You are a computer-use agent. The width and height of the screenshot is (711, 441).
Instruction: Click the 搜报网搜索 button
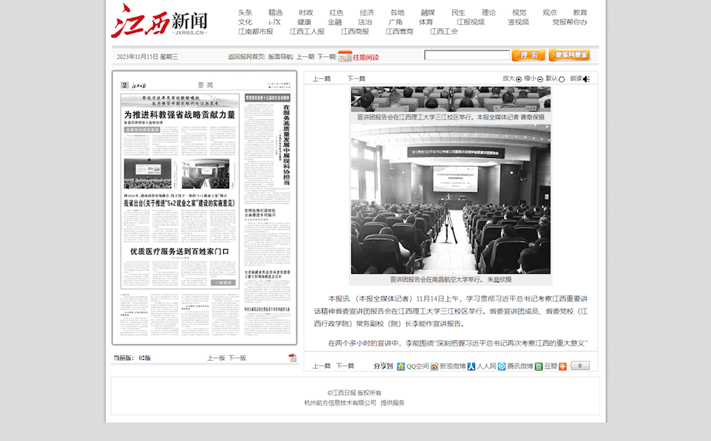coord(569,55)
